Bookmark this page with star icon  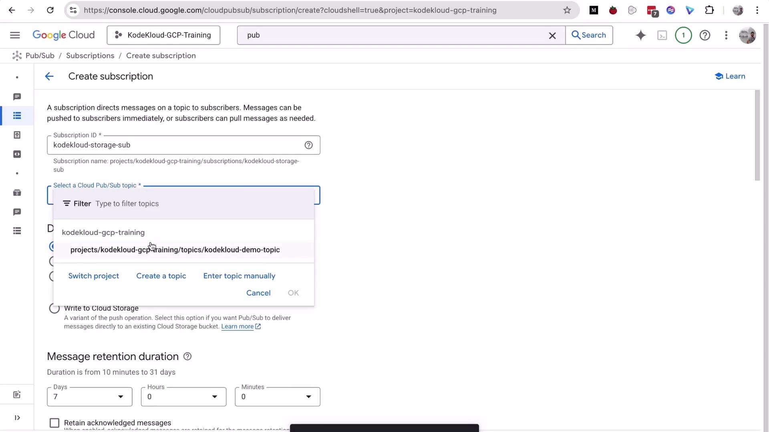(567, 10)
